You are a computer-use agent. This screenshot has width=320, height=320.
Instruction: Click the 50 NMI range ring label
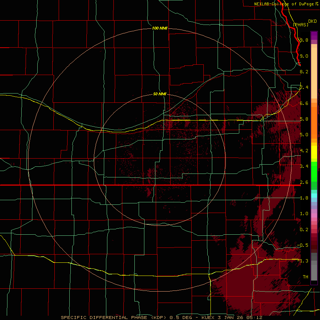click(160, 94)
